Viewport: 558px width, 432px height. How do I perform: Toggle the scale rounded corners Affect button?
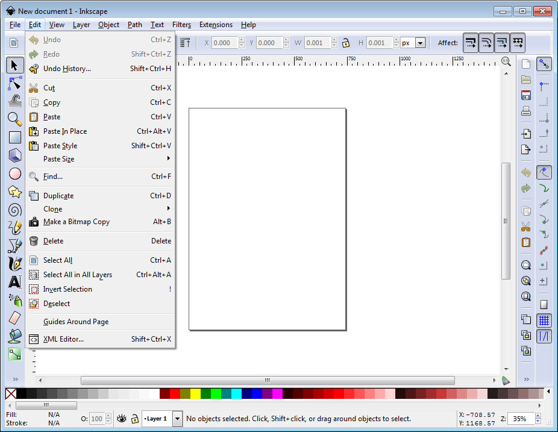(486, 43)
